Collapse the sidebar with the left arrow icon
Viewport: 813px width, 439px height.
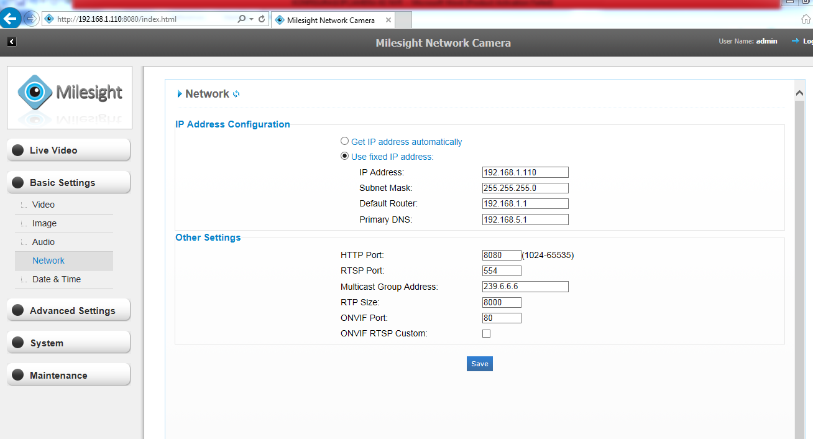[11, 42]
